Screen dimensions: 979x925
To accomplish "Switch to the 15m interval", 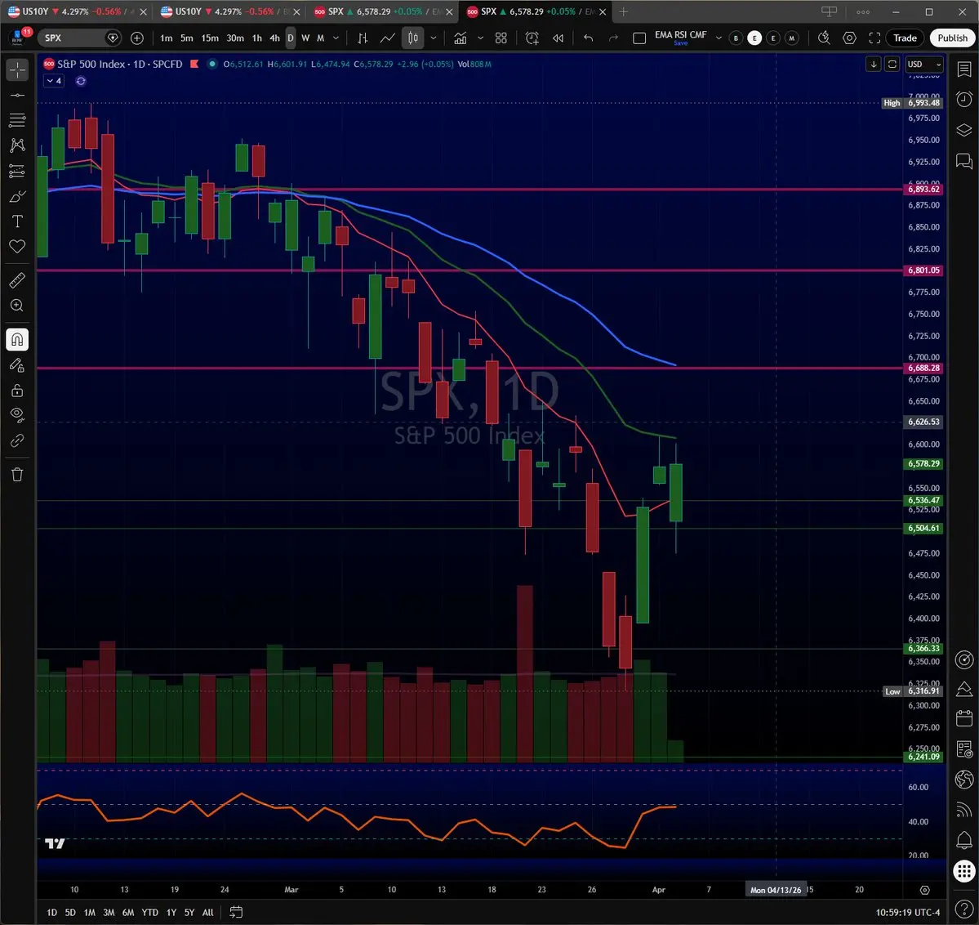I will pos(210,38).
